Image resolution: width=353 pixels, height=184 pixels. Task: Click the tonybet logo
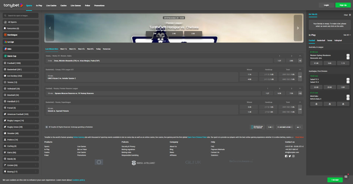click(x=13, y=5)
